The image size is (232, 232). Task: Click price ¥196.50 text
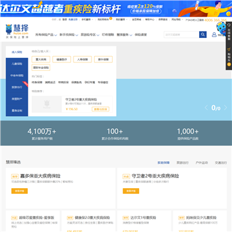[72, 109]
